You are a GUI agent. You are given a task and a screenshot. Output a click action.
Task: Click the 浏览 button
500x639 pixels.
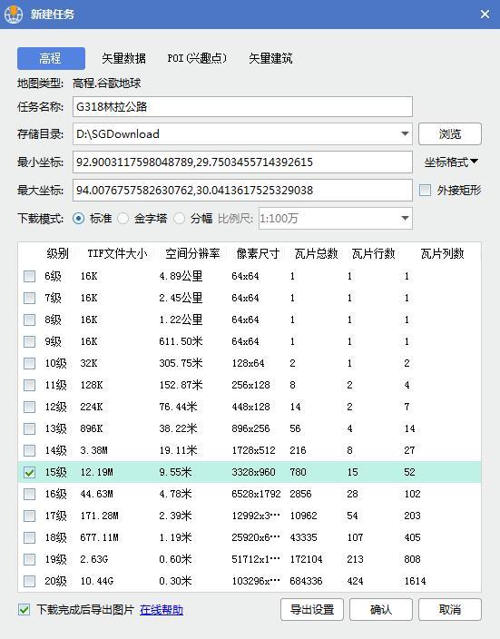pos(450,133)
